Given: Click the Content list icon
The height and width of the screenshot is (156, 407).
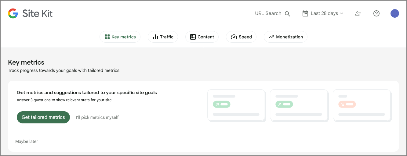Looking at the screenshot, I should point(193,37).
